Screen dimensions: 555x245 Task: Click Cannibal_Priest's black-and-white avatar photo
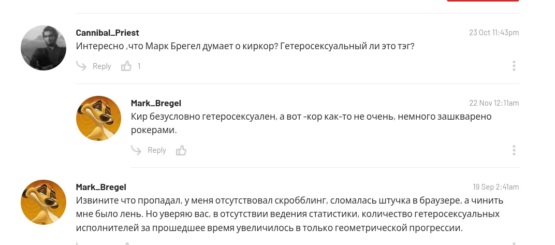click(43, 48)
